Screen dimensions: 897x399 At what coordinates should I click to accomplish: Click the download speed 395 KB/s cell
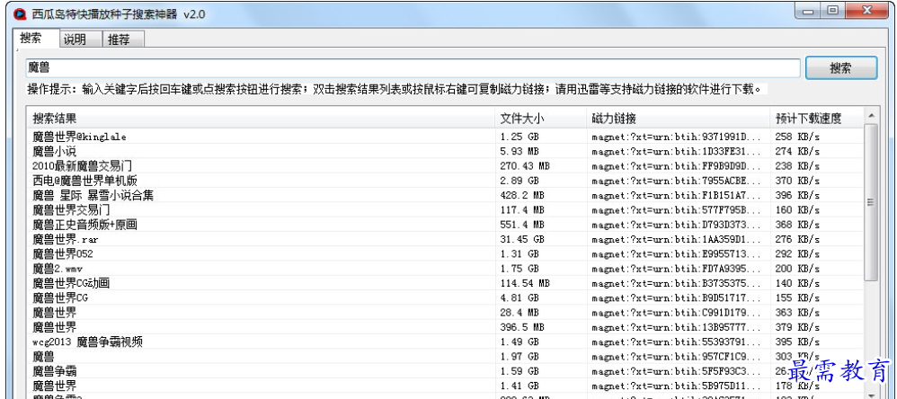pos(797,341)
